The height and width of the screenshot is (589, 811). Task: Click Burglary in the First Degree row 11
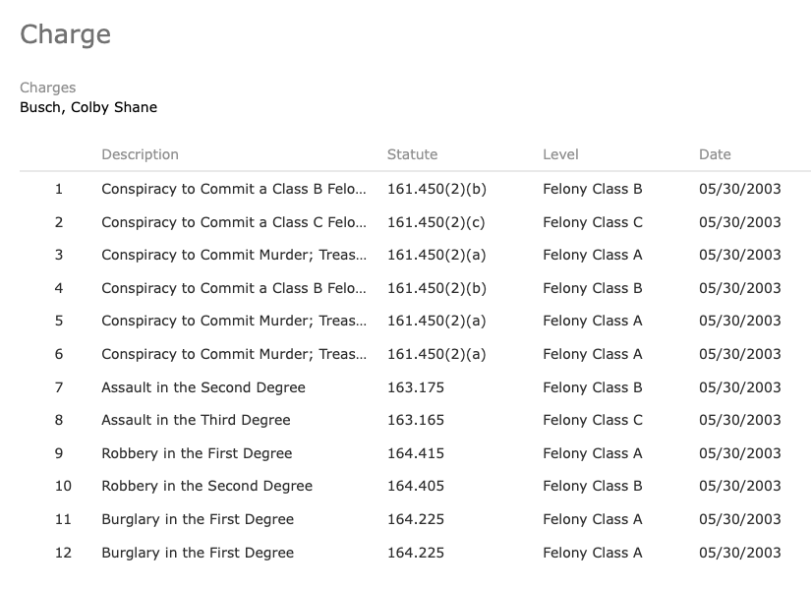tap(415, 519)
